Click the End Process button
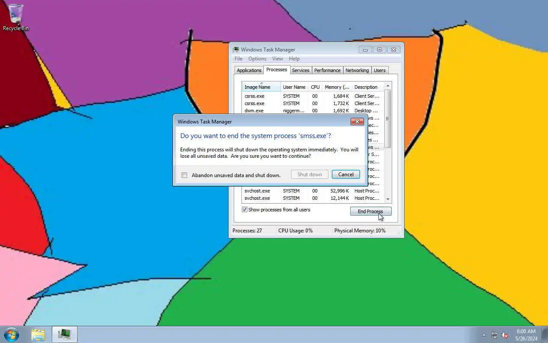548x343 pixels. point(371,211)
